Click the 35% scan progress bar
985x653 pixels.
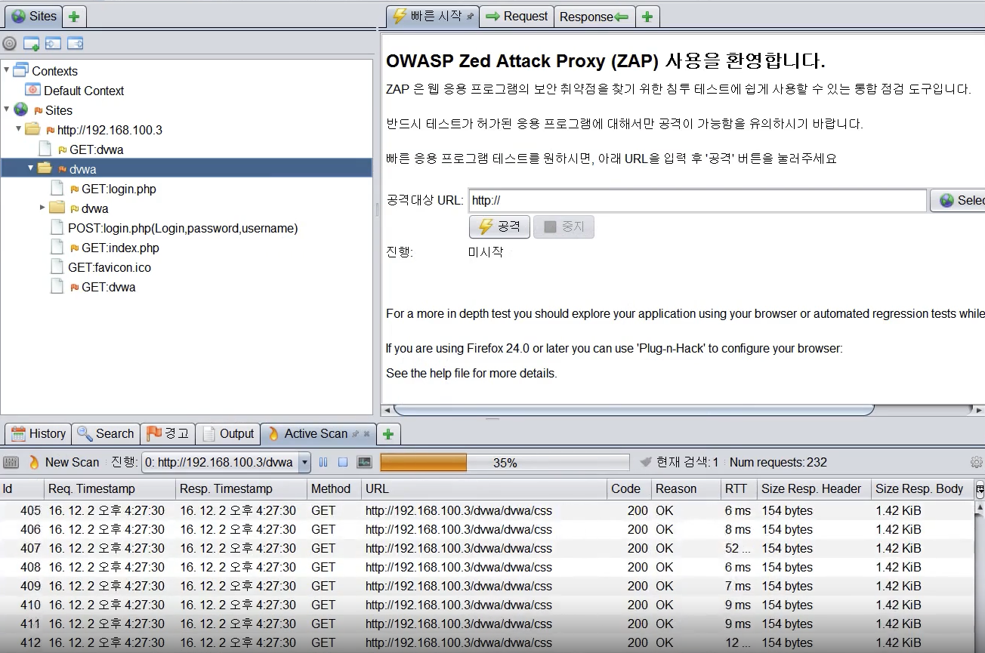click(505, 463)
